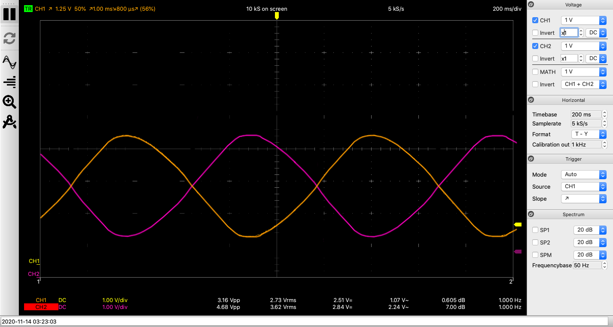The height and width of the screenshot is (327, 613).
Task: Click the 0.605 dB measurement value
Action: pos(454,300)
